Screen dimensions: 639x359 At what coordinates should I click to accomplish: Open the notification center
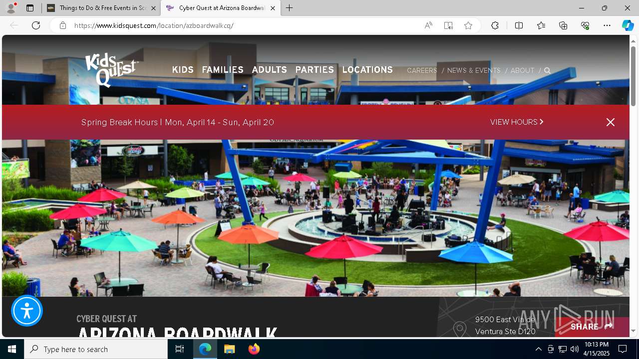623,349
